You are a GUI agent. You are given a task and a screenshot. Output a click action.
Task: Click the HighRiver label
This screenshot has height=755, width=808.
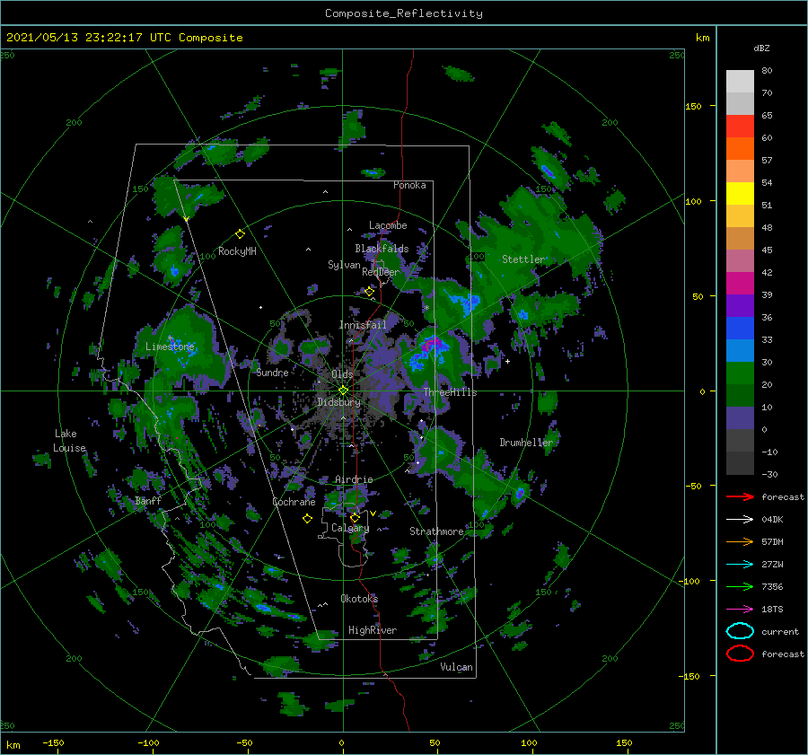point(373,630)
